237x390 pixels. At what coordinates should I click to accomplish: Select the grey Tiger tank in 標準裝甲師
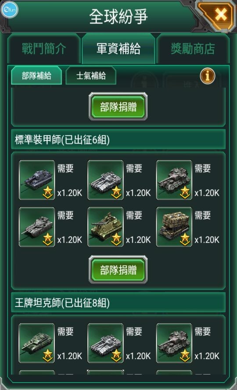(37, 180)
